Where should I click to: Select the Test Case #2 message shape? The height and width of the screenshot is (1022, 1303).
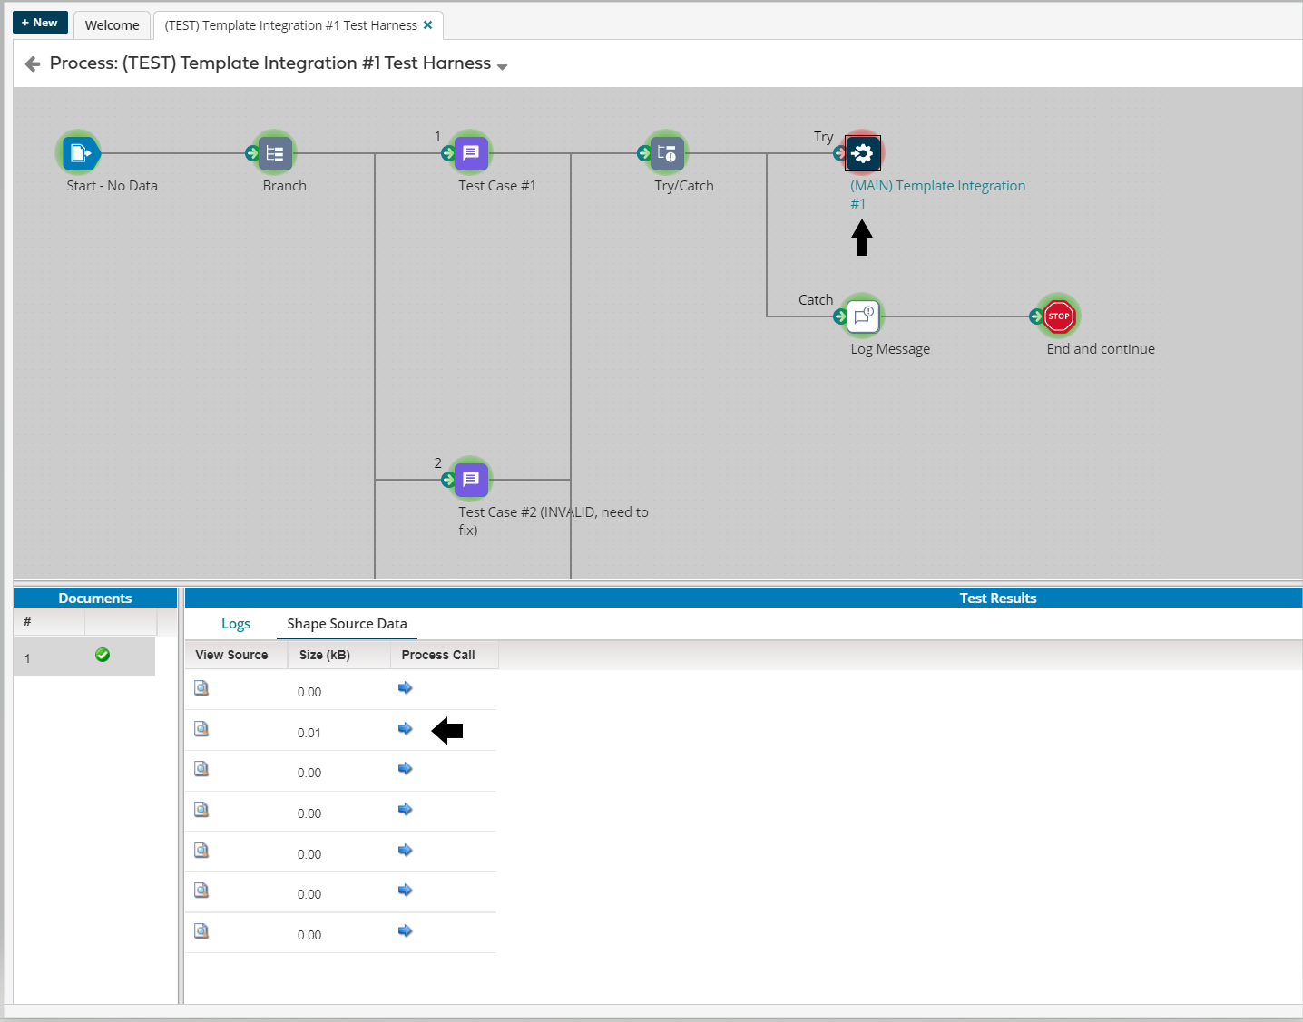coord(471,480)
